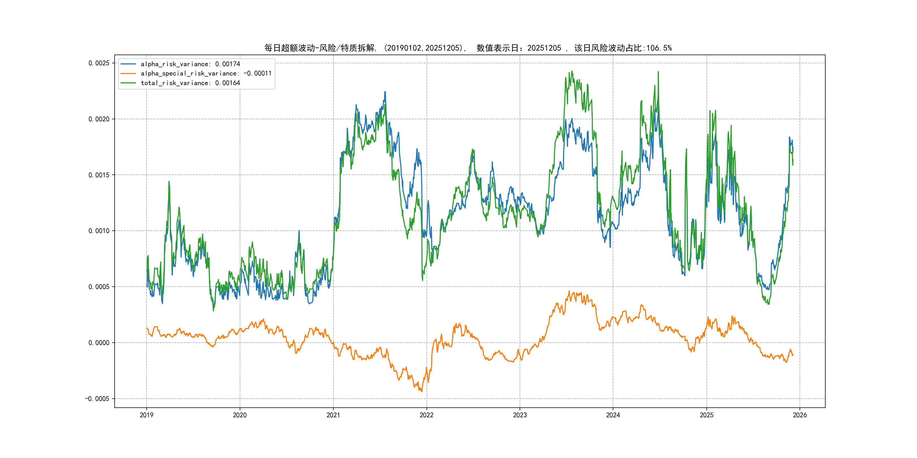Click the 0.0025 y-axis tick label
This screenshot has width=917, height=458.
coord(98,63)
